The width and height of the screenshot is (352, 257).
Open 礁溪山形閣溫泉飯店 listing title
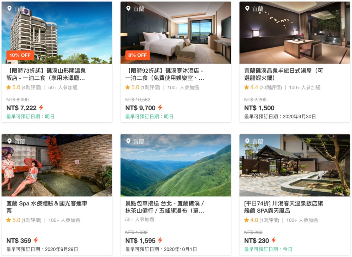pyautogui.click(x=46, y=74)
